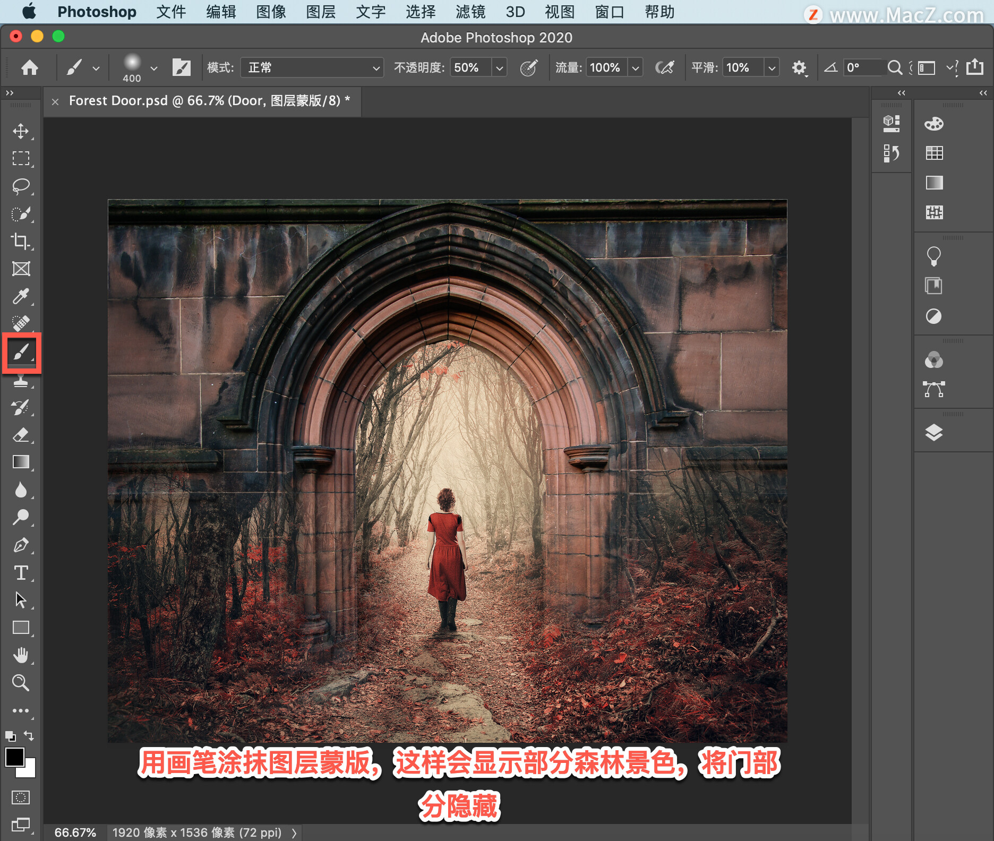Viewport: 994px width, 841px height.
Task: Go to the Home screen
Action: coord(30,67)
